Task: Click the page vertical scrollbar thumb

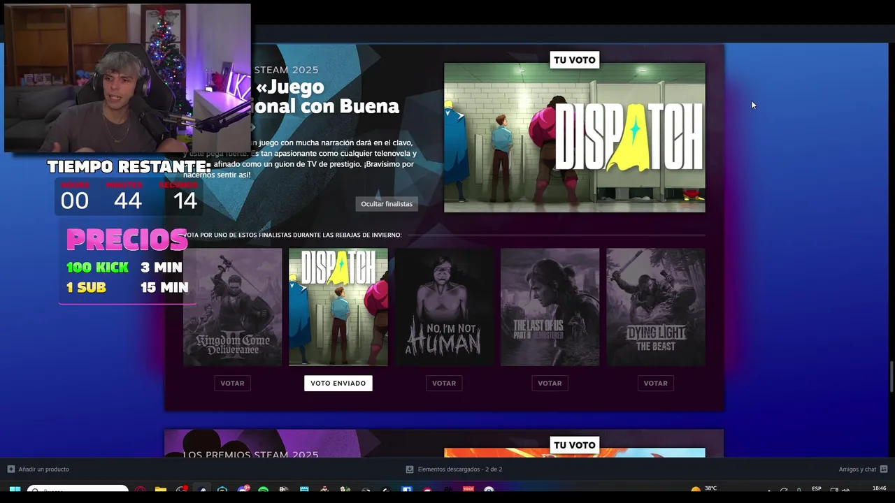Action: (x=892, y=377)
